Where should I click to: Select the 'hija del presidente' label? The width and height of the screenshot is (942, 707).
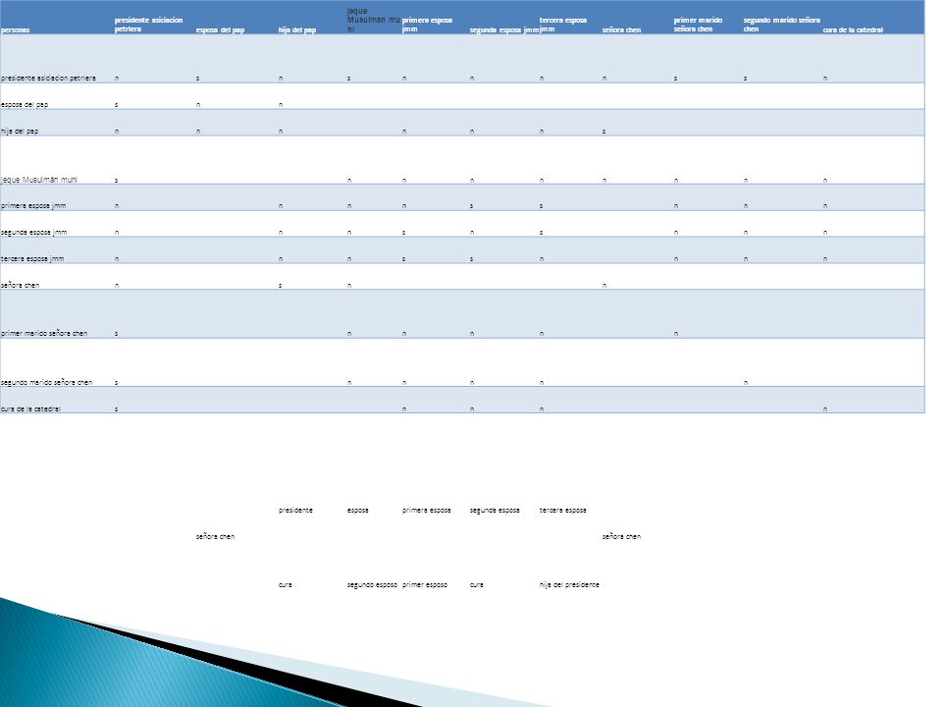click(x=569, y=584)
